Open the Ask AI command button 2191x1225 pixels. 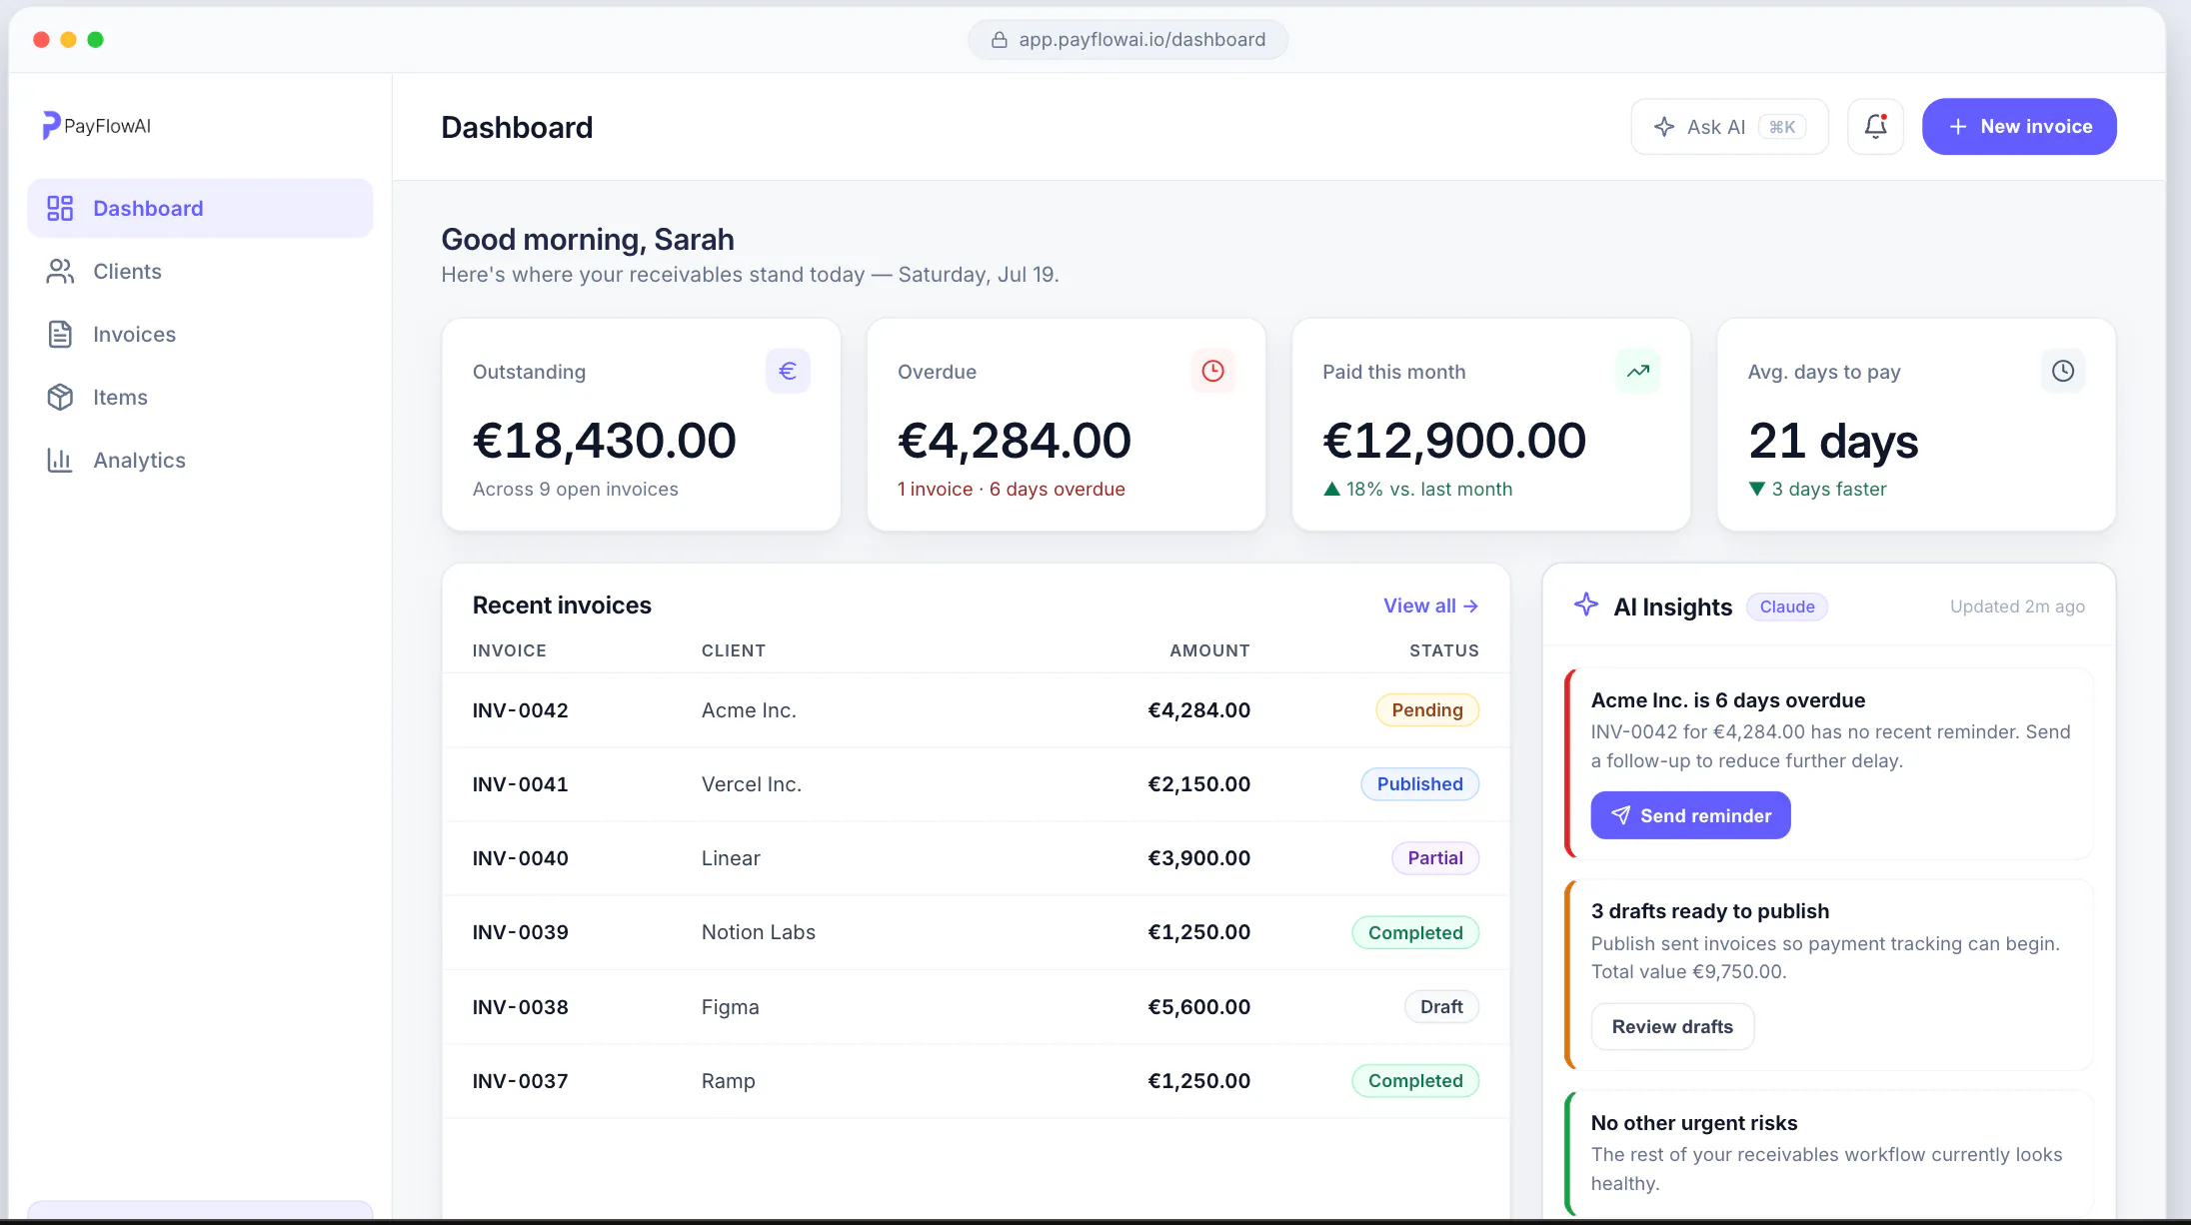tap(1729, 127)
